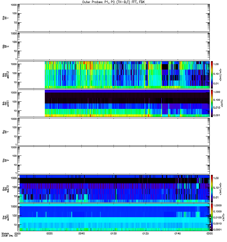Click inside the thb fbk scm1 spectrogram
The height and width of the screenshot is (242, 227).
tap(127, 103)
